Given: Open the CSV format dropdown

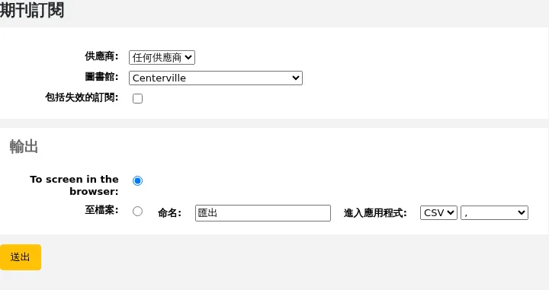Looking at the screenshot, I should [x=438, y=213].
